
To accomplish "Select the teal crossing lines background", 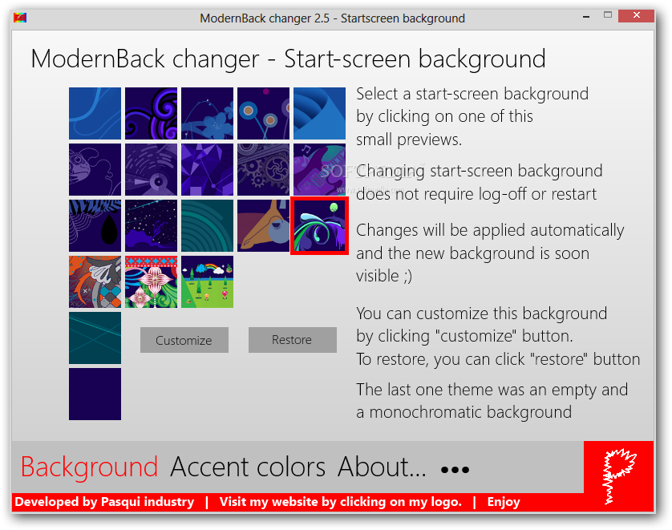I will 95,338.
